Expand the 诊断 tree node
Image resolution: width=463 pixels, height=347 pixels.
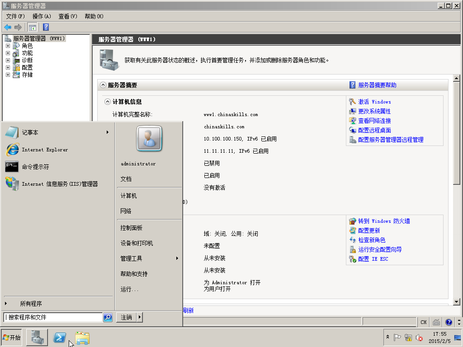coord(8,60)
